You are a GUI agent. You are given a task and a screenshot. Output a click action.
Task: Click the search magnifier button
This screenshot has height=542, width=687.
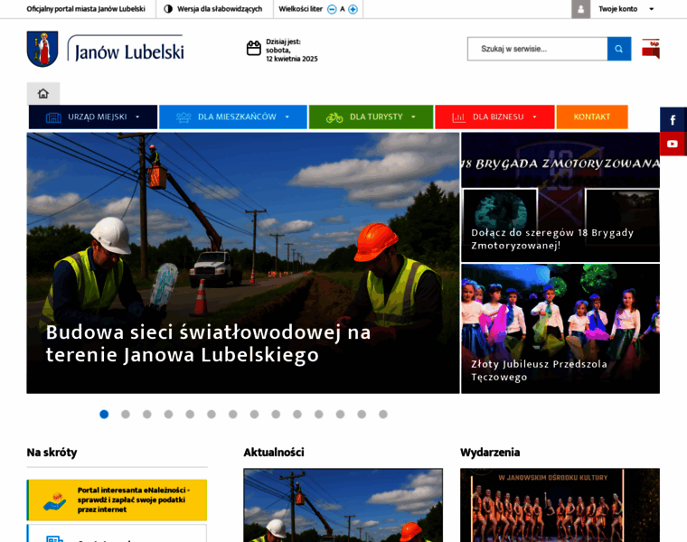(x=618, y=49)
